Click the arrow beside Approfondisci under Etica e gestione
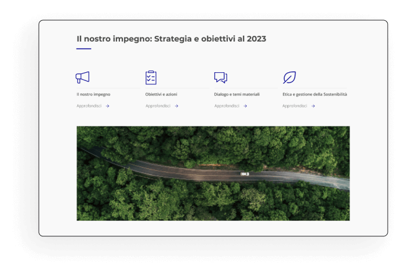This screenshot has height=275, width=408. pos(314,106)
